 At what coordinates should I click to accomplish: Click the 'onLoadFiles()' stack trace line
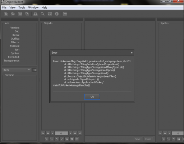point(90,76)
